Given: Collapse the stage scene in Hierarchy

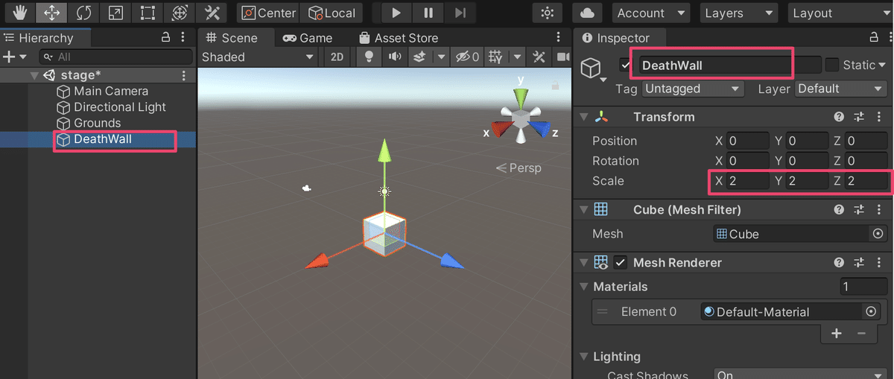Looking at the screenshot, I should point(33,75).
